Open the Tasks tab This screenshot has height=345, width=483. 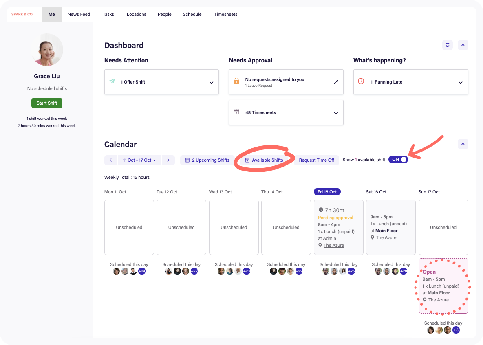click(108, 14)
